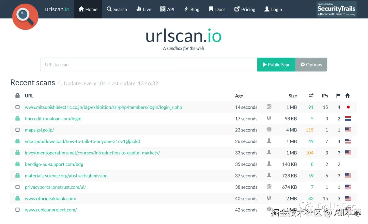Click the US flag in the maps.gsi.go.jp row
This screenshot has height=224, width=368.
348,130
